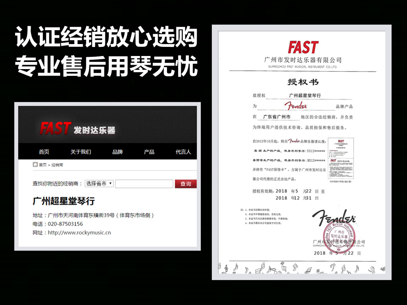Click the red 查询 button

186,183
